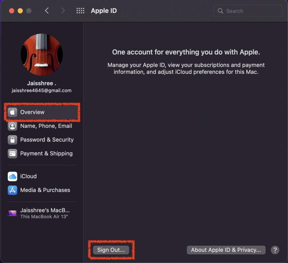Click the Apple logo Overview icon

13,112
